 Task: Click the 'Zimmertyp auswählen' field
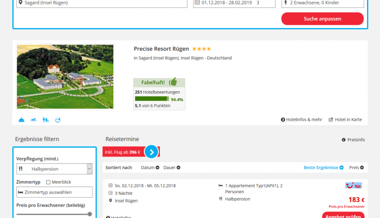tap(54, 192)
